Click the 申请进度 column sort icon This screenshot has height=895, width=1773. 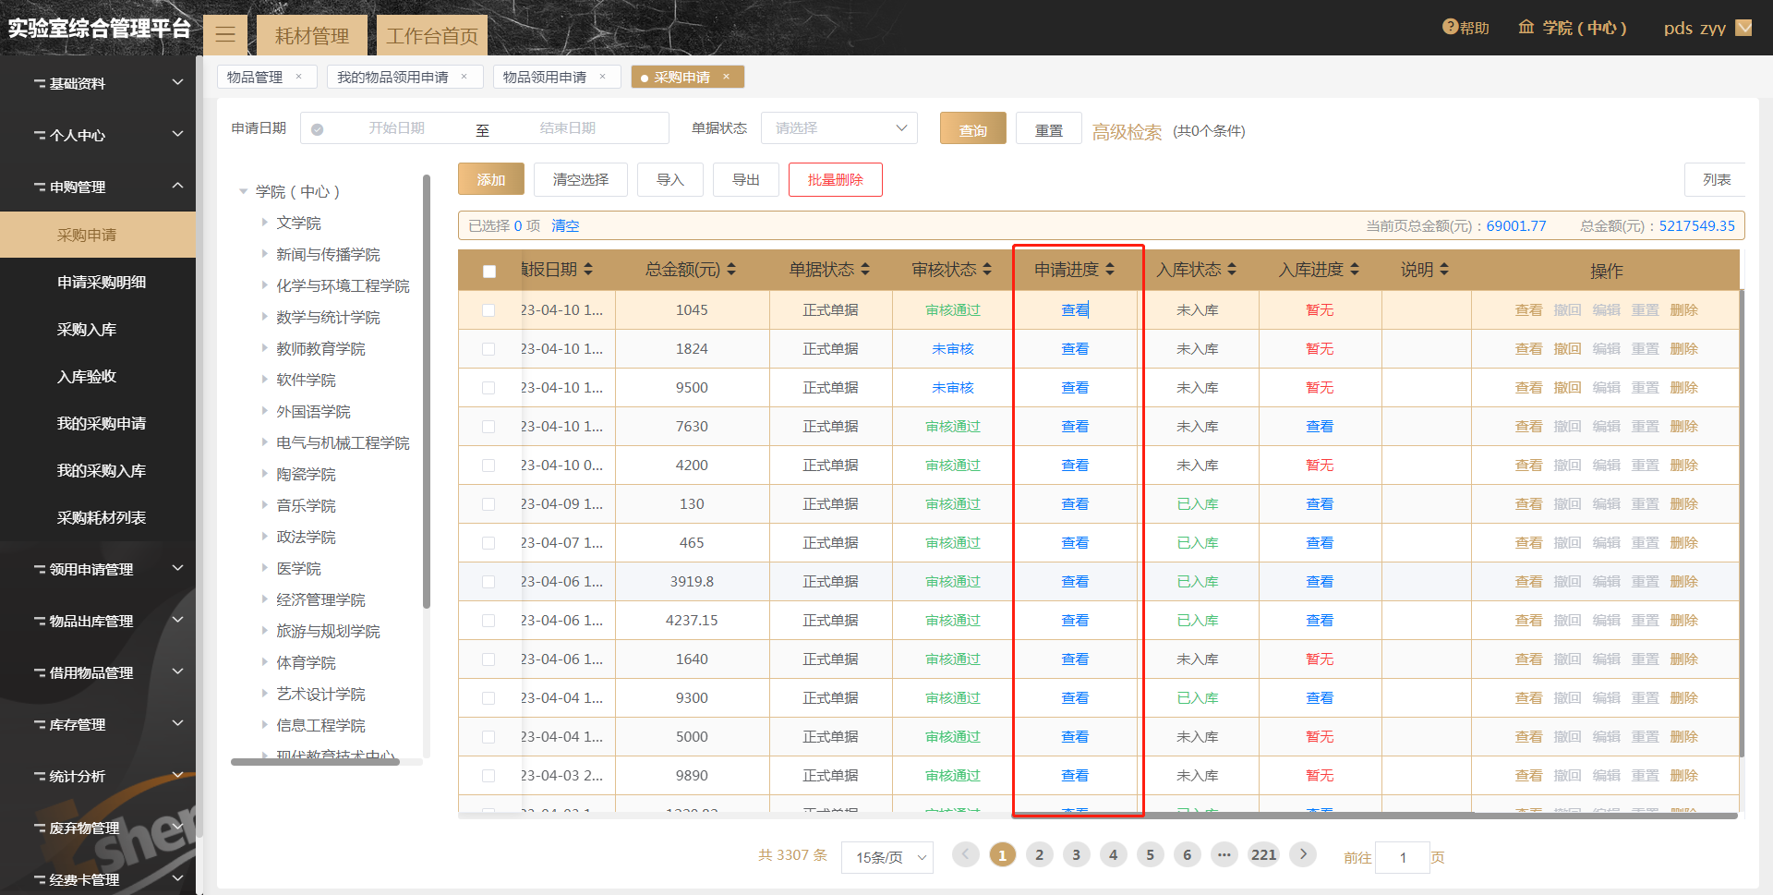coord(1110,270)
